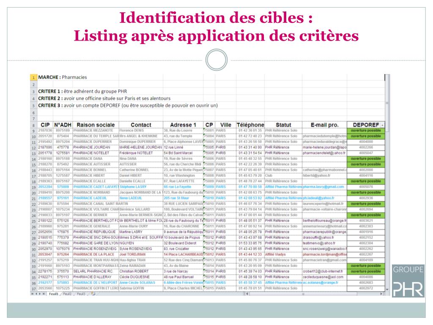Click the horizontal scrollbar right arrow
This screenshot has height=325, width=433.
pyautogui.click(x=382, y=294)
